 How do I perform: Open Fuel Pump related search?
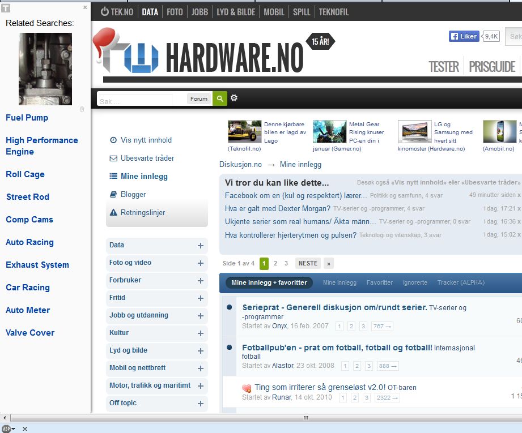27,118
